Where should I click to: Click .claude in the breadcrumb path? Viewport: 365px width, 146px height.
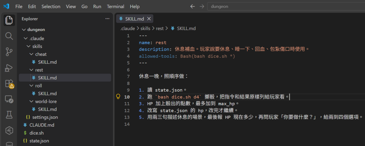click(x=128, y=29)
